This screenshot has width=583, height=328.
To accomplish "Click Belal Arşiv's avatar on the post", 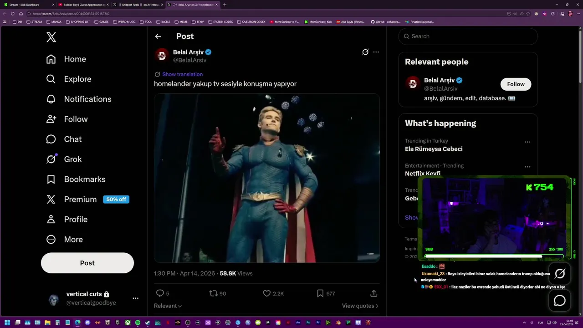I will (162, 56).
